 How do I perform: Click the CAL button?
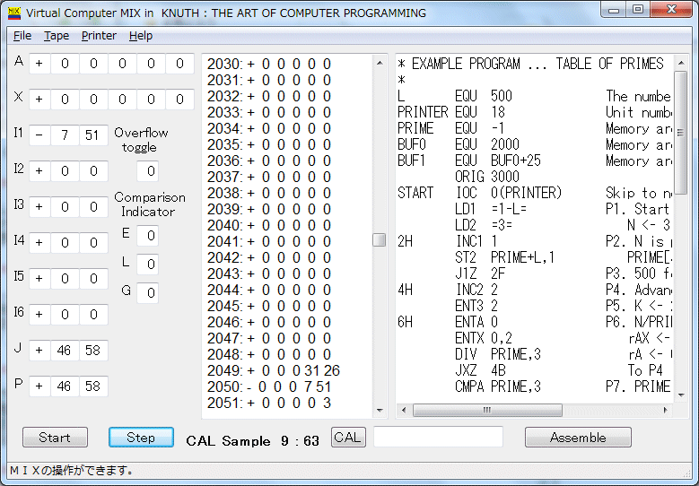click(348, 437)
